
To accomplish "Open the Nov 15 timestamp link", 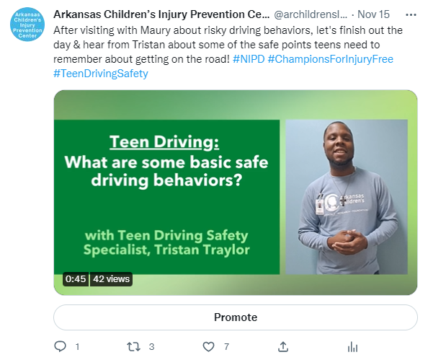I will [373, 14].
